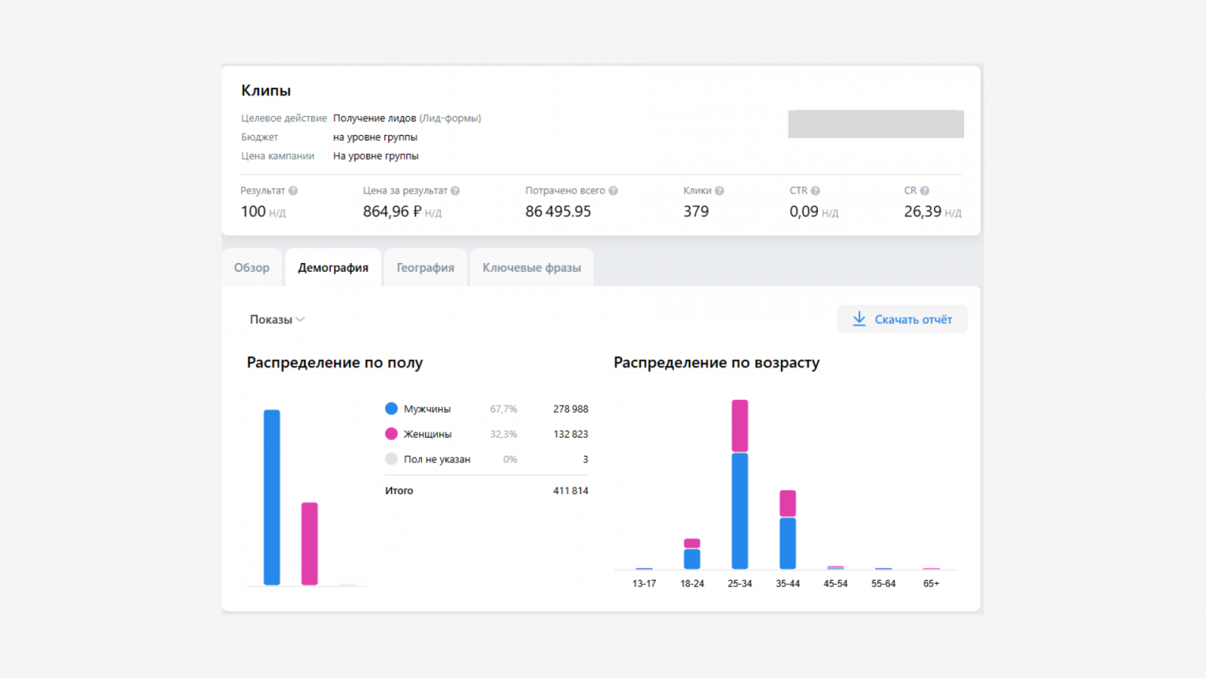Click the pink women bar in gender chart

[310, 543]
